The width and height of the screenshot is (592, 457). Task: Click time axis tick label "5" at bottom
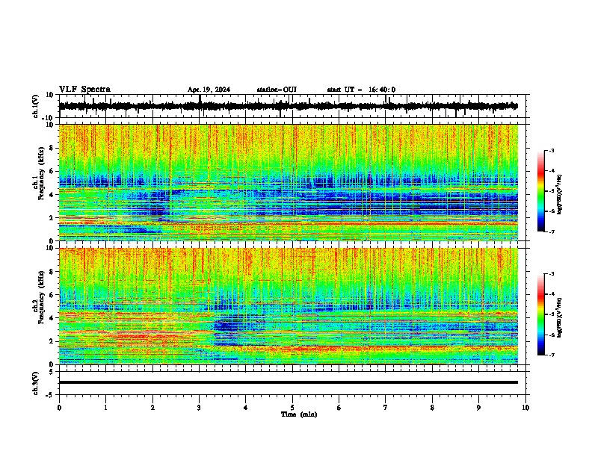292,408
